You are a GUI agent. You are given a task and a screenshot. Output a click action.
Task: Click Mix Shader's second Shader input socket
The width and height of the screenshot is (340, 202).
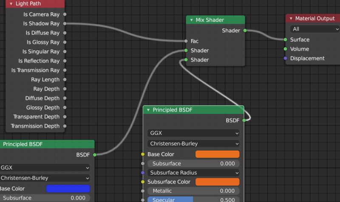tap(186, 60)
